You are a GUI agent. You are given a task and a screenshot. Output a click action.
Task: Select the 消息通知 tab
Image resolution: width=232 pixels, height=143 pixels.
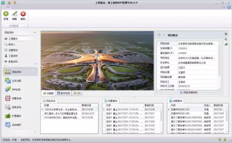[x=176, y=101]
